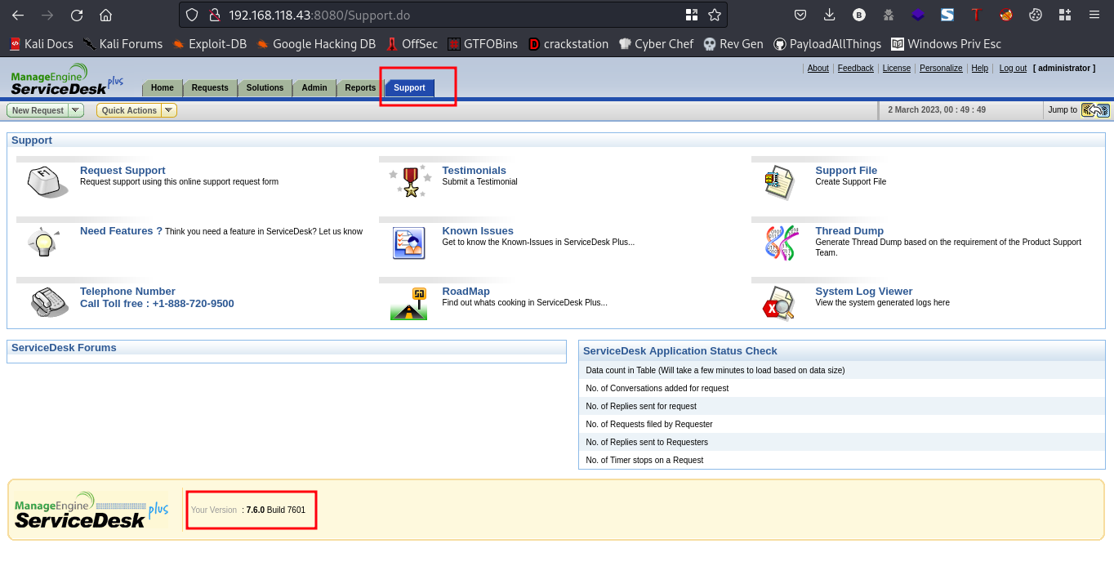Image resolution: width=1114 pixels, height=566 pixels.
Task: Open the browser downloads icon
Action: pos(830,15)
